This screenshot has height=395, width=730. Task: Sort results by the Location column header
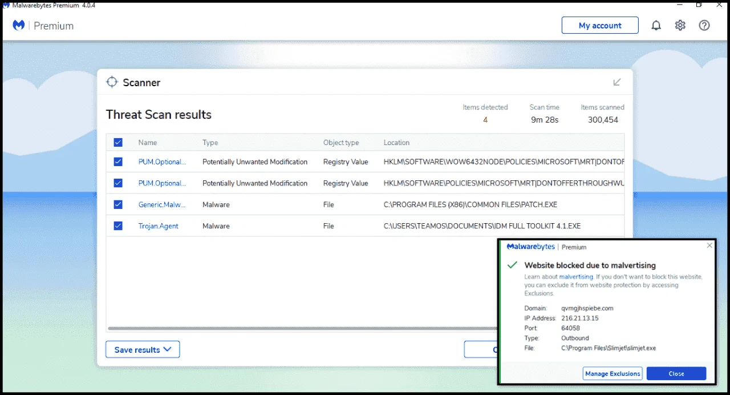(396, 143)
